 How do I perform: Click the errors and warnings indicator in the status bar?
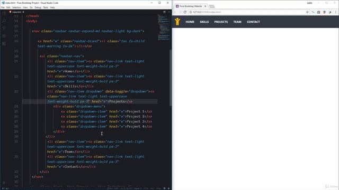coord(6,188)
